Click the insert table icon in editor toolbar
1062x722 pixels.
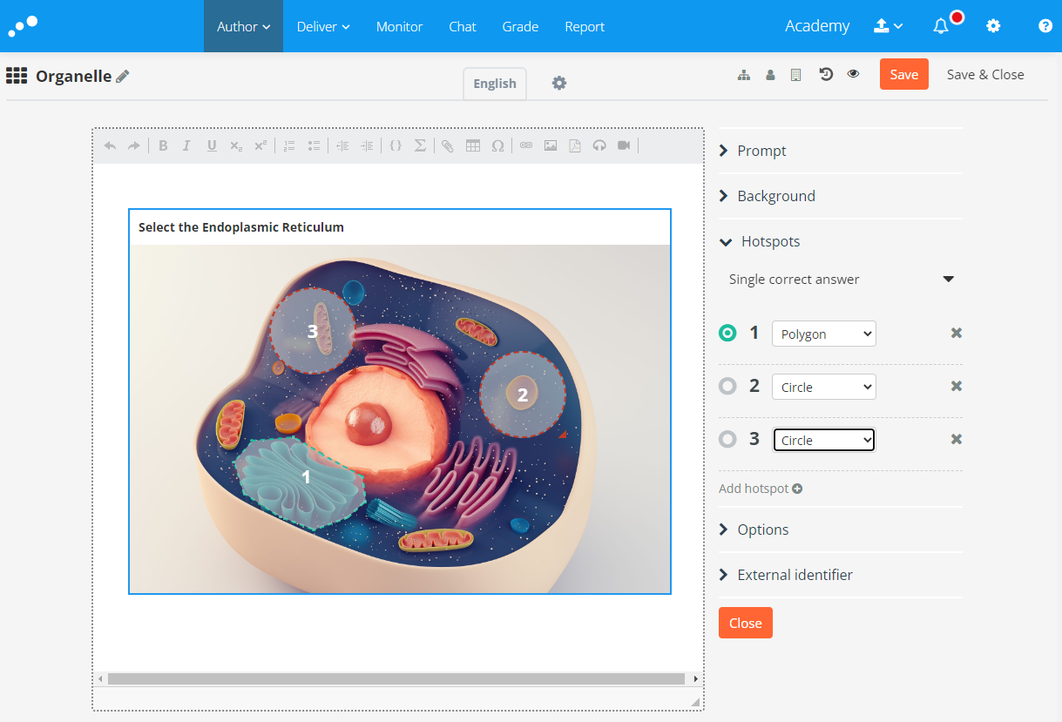point(473,146)
